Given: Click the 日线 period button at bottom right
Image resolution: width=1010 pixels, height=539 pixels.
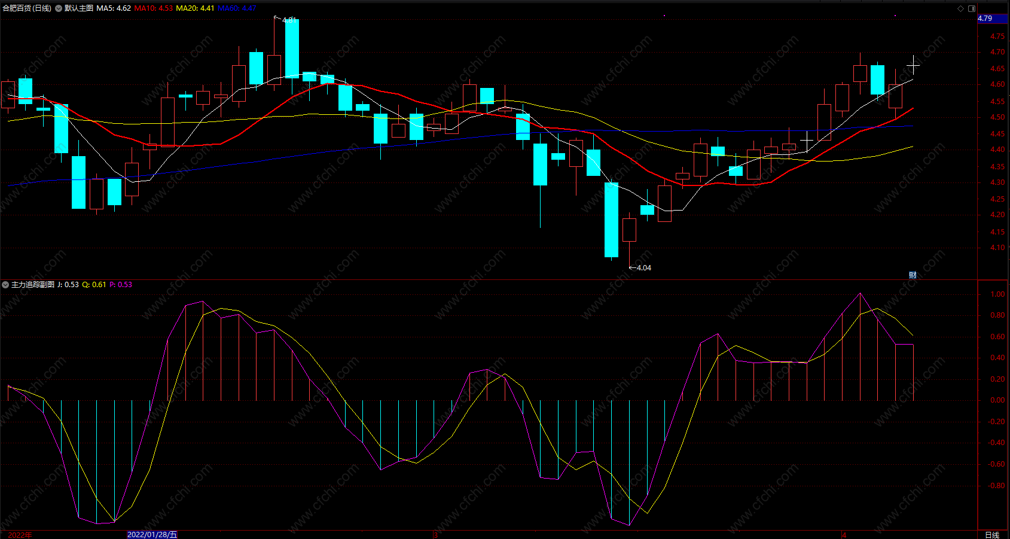Looking at the screenshot, I should 992,535.
